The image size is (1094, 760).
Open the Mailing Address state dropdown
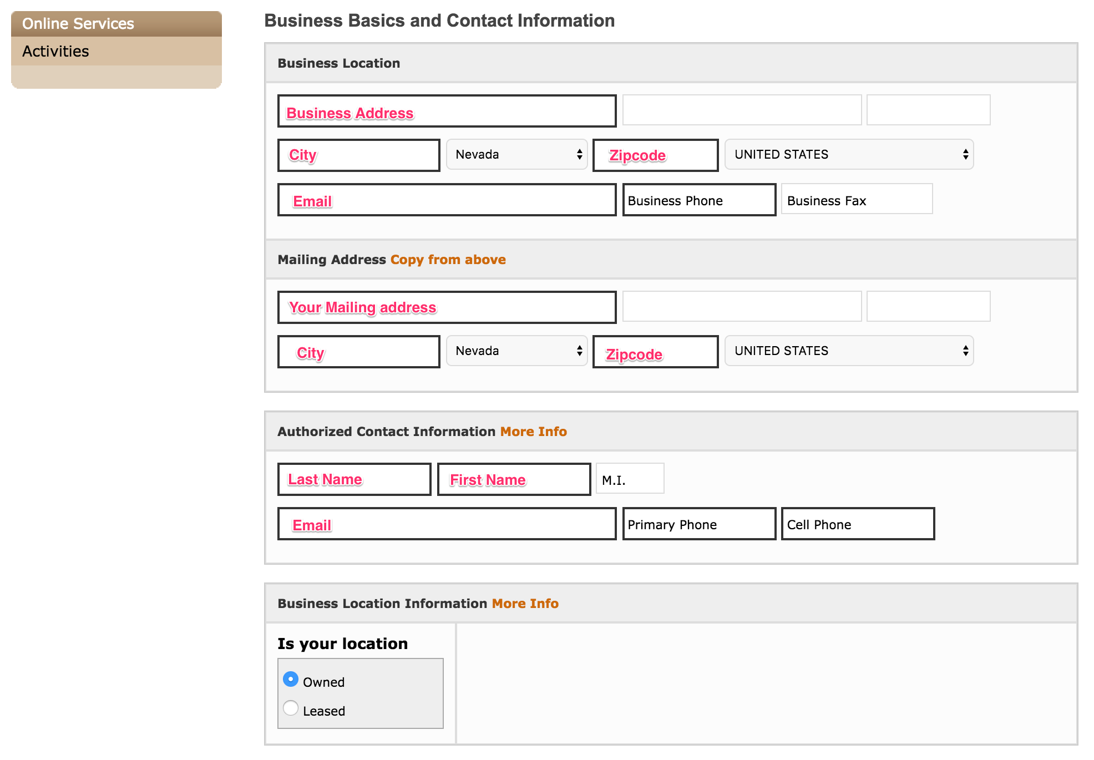coord(517,351)
